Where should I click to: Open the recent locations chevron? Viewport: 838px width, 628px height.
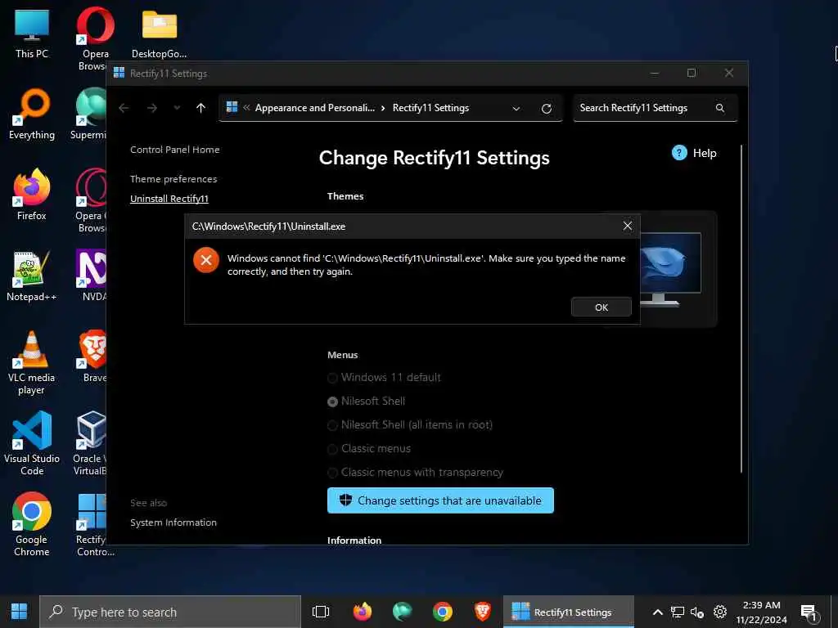[x=177, y=108]
